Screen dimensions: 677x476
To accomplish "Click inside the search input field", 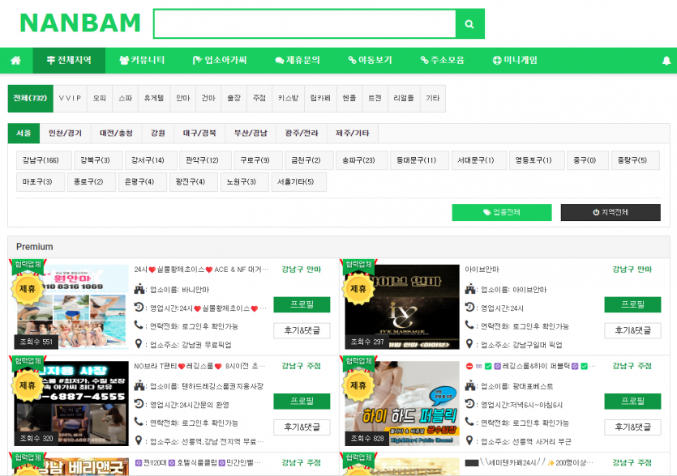I will click(305, 24).
